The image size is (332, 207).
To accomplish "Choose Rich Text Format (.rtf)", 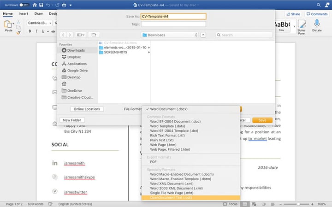I will (191, 136).
